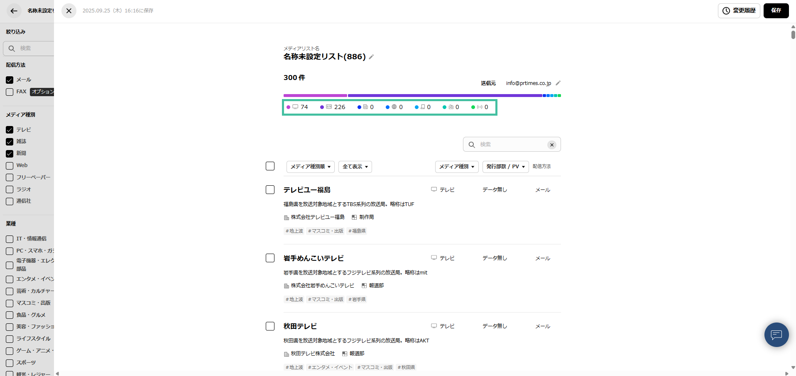The image size is (796, 376).
Task: Click the pencil to rename 名称未設定リスト(886)
Action: click(371, 57)
